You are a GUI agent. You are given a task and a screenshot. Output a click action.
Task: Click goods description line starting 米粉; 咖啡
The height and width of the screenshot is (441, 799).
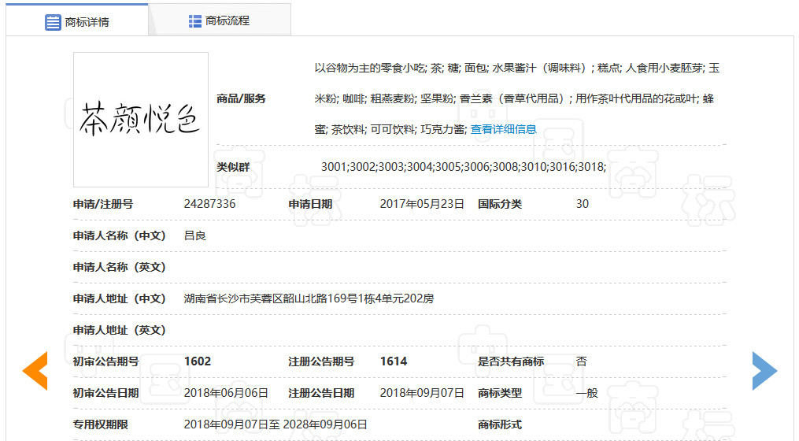point(514,99)
